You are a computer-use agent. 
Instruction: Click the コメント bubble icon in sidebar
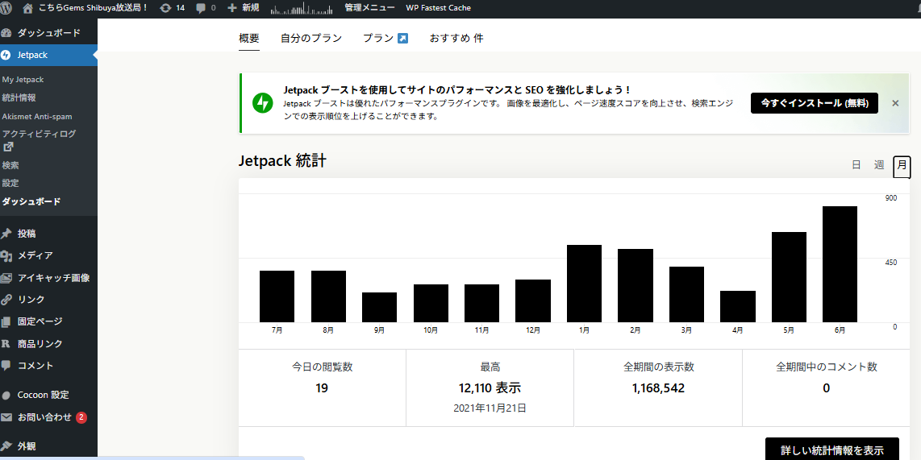point(6,366)
